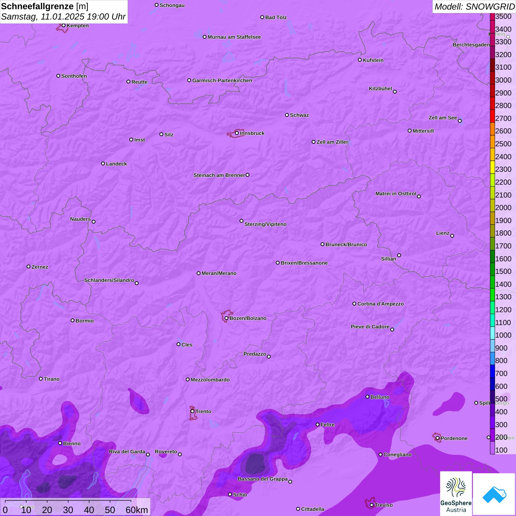The image size is (516, 516).
Task: Click the map scale bar
Action: click(68, 501)
